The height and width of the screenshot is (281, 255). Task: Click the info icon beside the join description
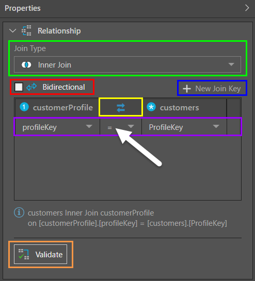(x=19, y=212)
